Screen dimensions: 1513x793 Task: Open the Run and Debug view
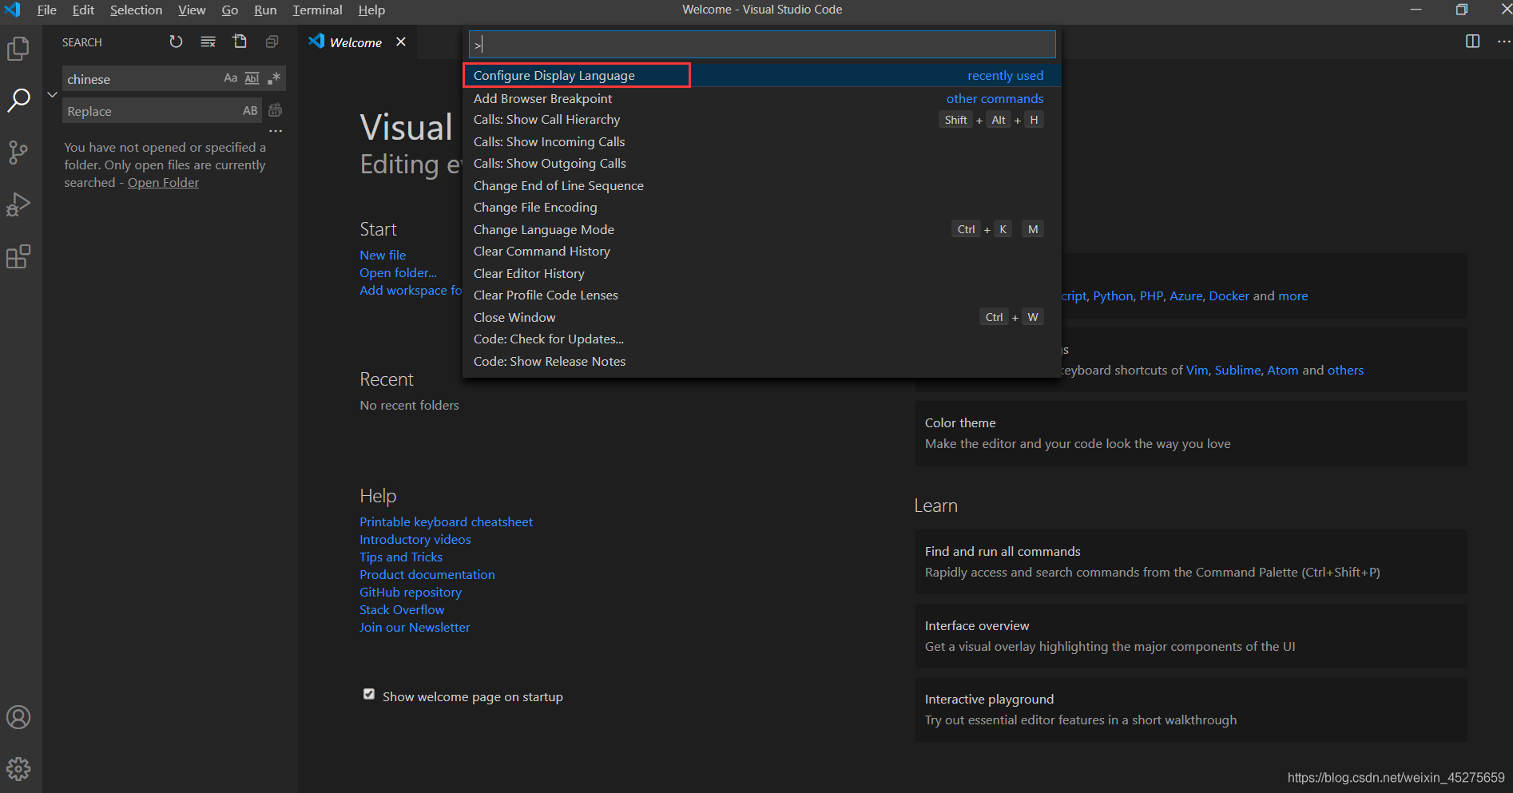(18, 204)
